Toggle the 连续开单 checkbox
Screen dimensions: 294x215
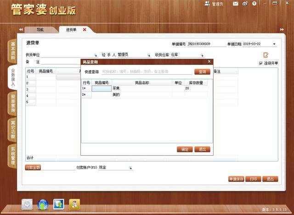261,63
